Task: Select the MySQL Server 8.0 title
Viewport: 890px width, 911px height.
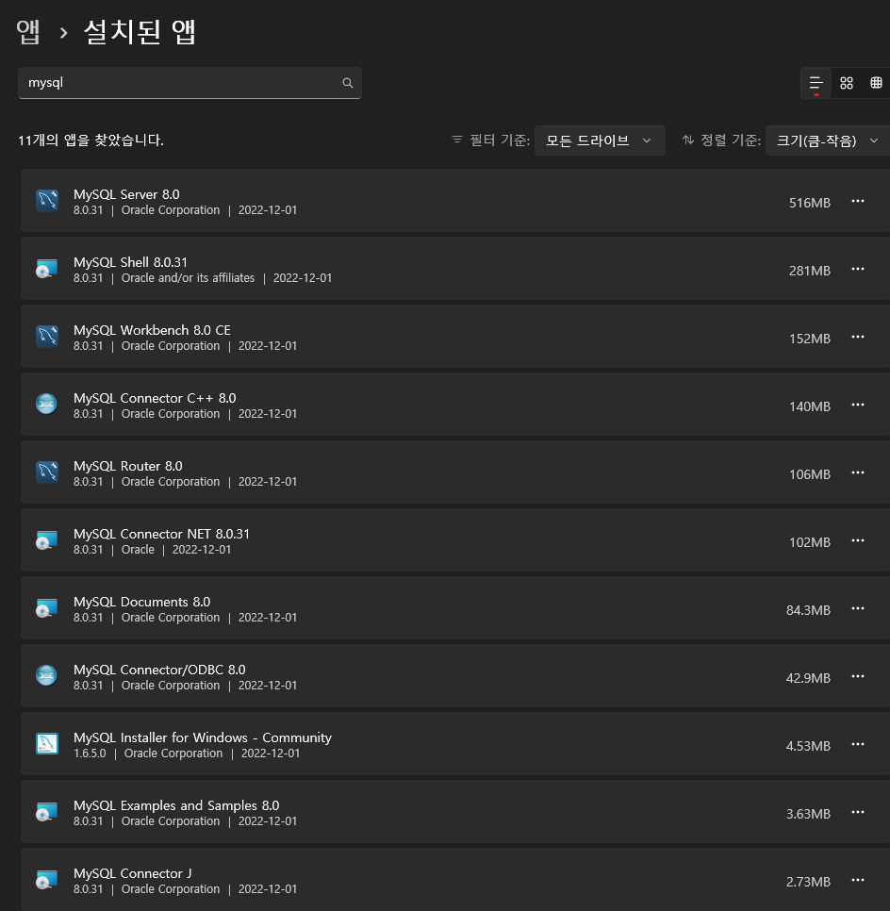Action: [126, 194]
